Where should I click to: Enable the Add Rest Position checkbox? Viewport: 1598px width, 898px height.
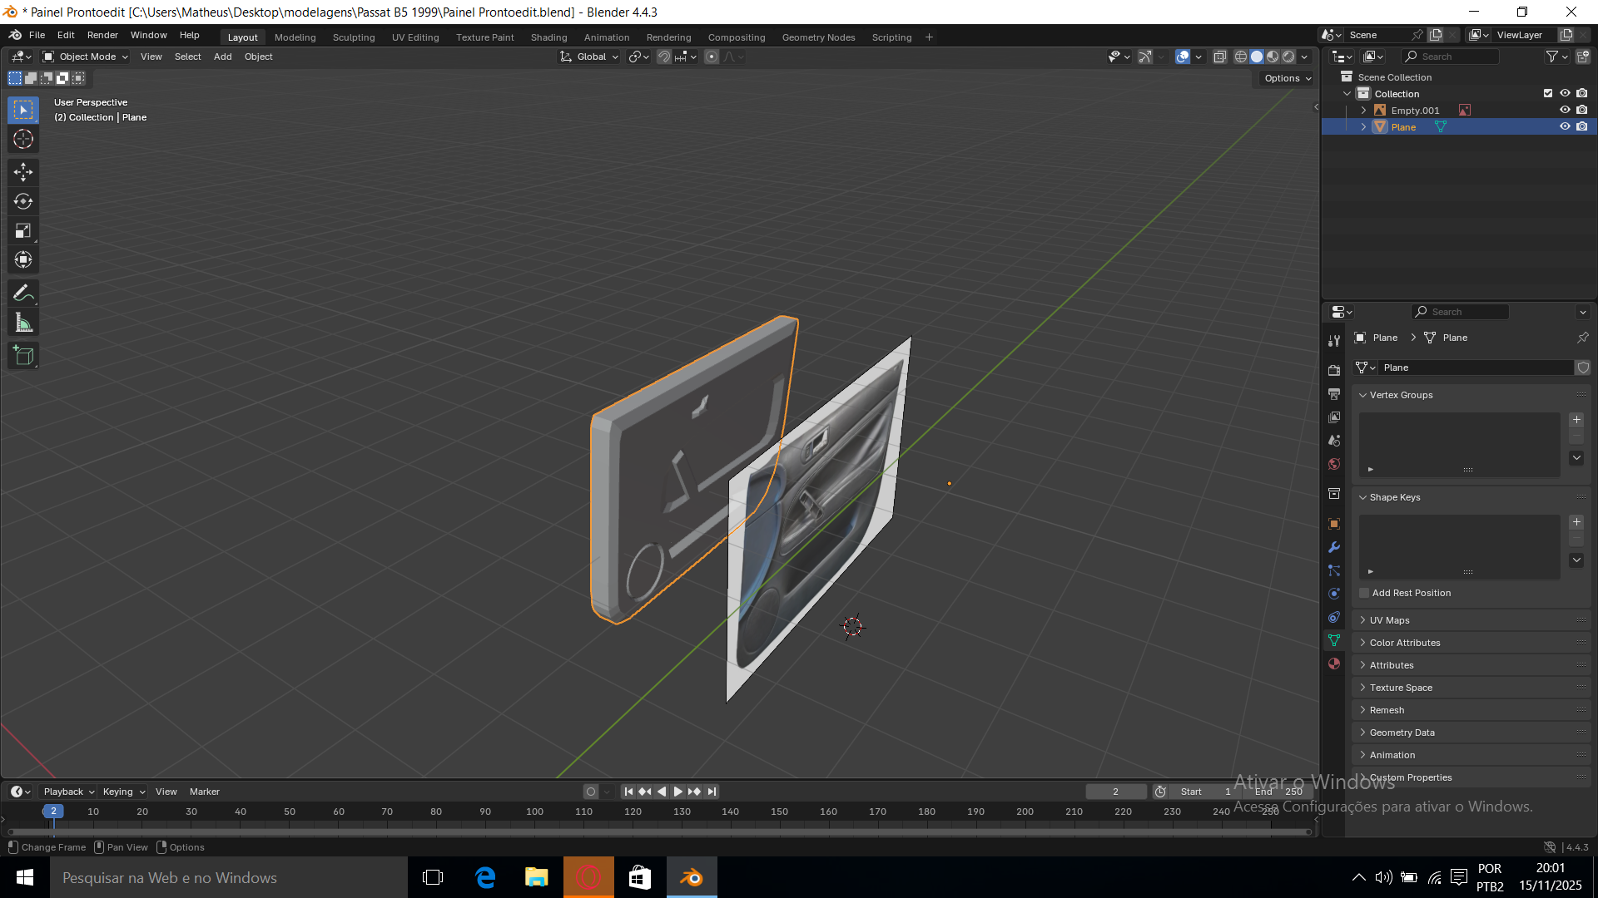tap(1364, 593)
